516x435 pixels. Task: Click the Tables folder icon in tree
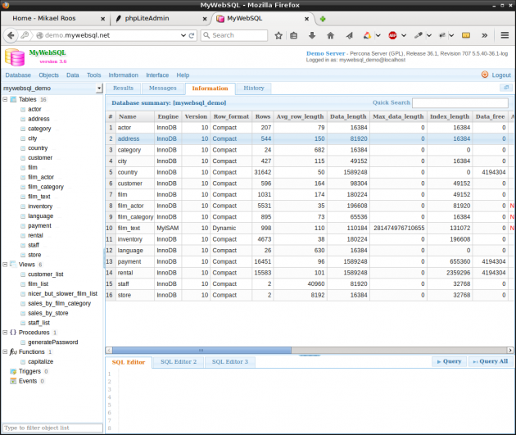(x=13, y=99)
